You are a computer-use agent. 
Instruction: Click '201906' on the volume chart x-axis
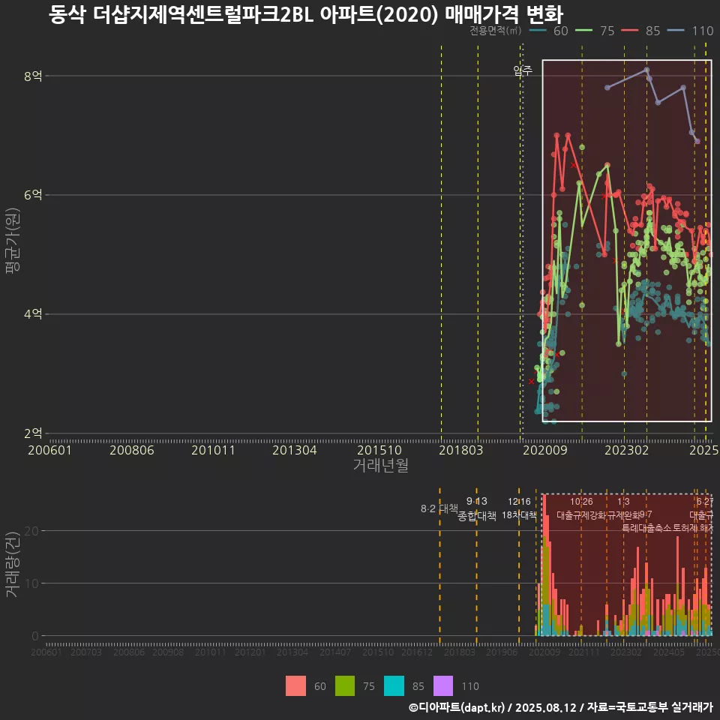[502, 652]
